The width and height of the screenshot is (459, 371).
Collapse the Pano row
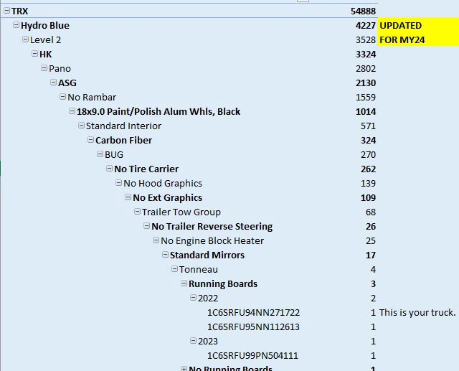(x=44, y=68)
